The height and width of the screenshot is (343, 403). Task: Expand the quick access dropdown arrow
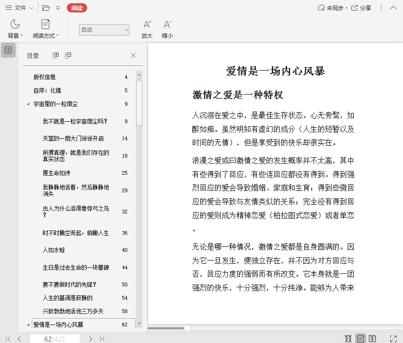point(58,8)
